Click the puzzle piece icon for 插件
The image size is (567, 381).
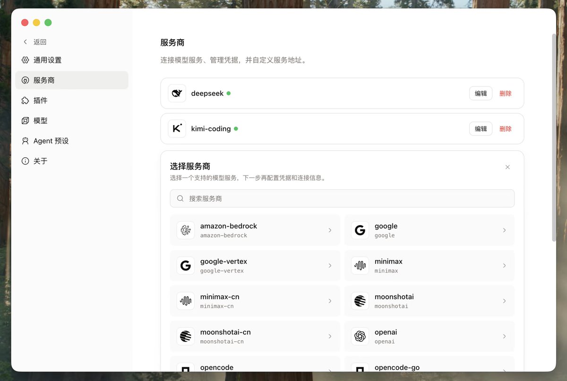point(26,101)
